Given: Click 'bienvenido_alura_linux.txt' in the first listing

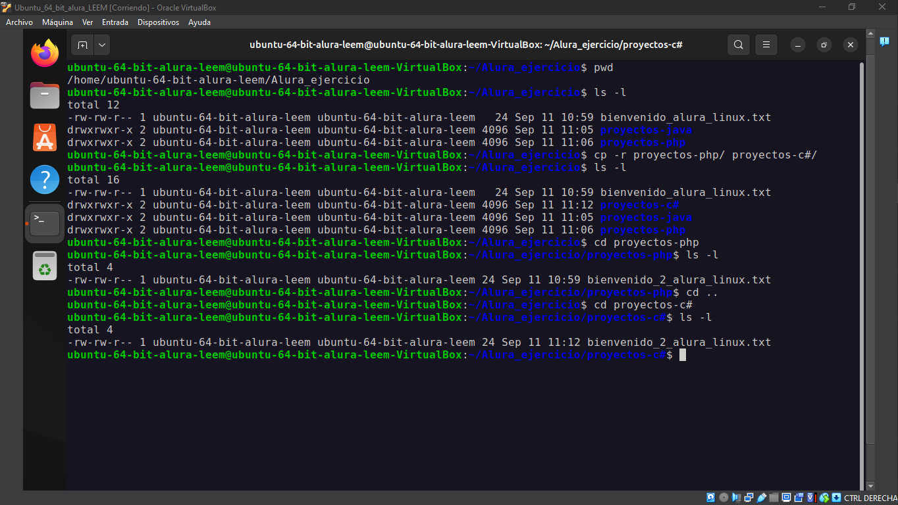Looking at the screenshot, I should point(685,118).
